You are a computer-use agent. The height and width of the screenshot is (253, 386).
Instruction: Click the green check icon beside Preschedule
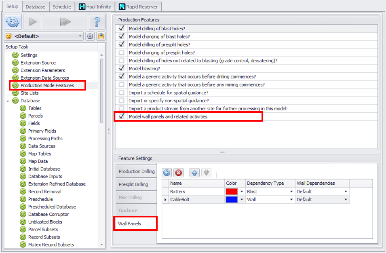point(23,199)
